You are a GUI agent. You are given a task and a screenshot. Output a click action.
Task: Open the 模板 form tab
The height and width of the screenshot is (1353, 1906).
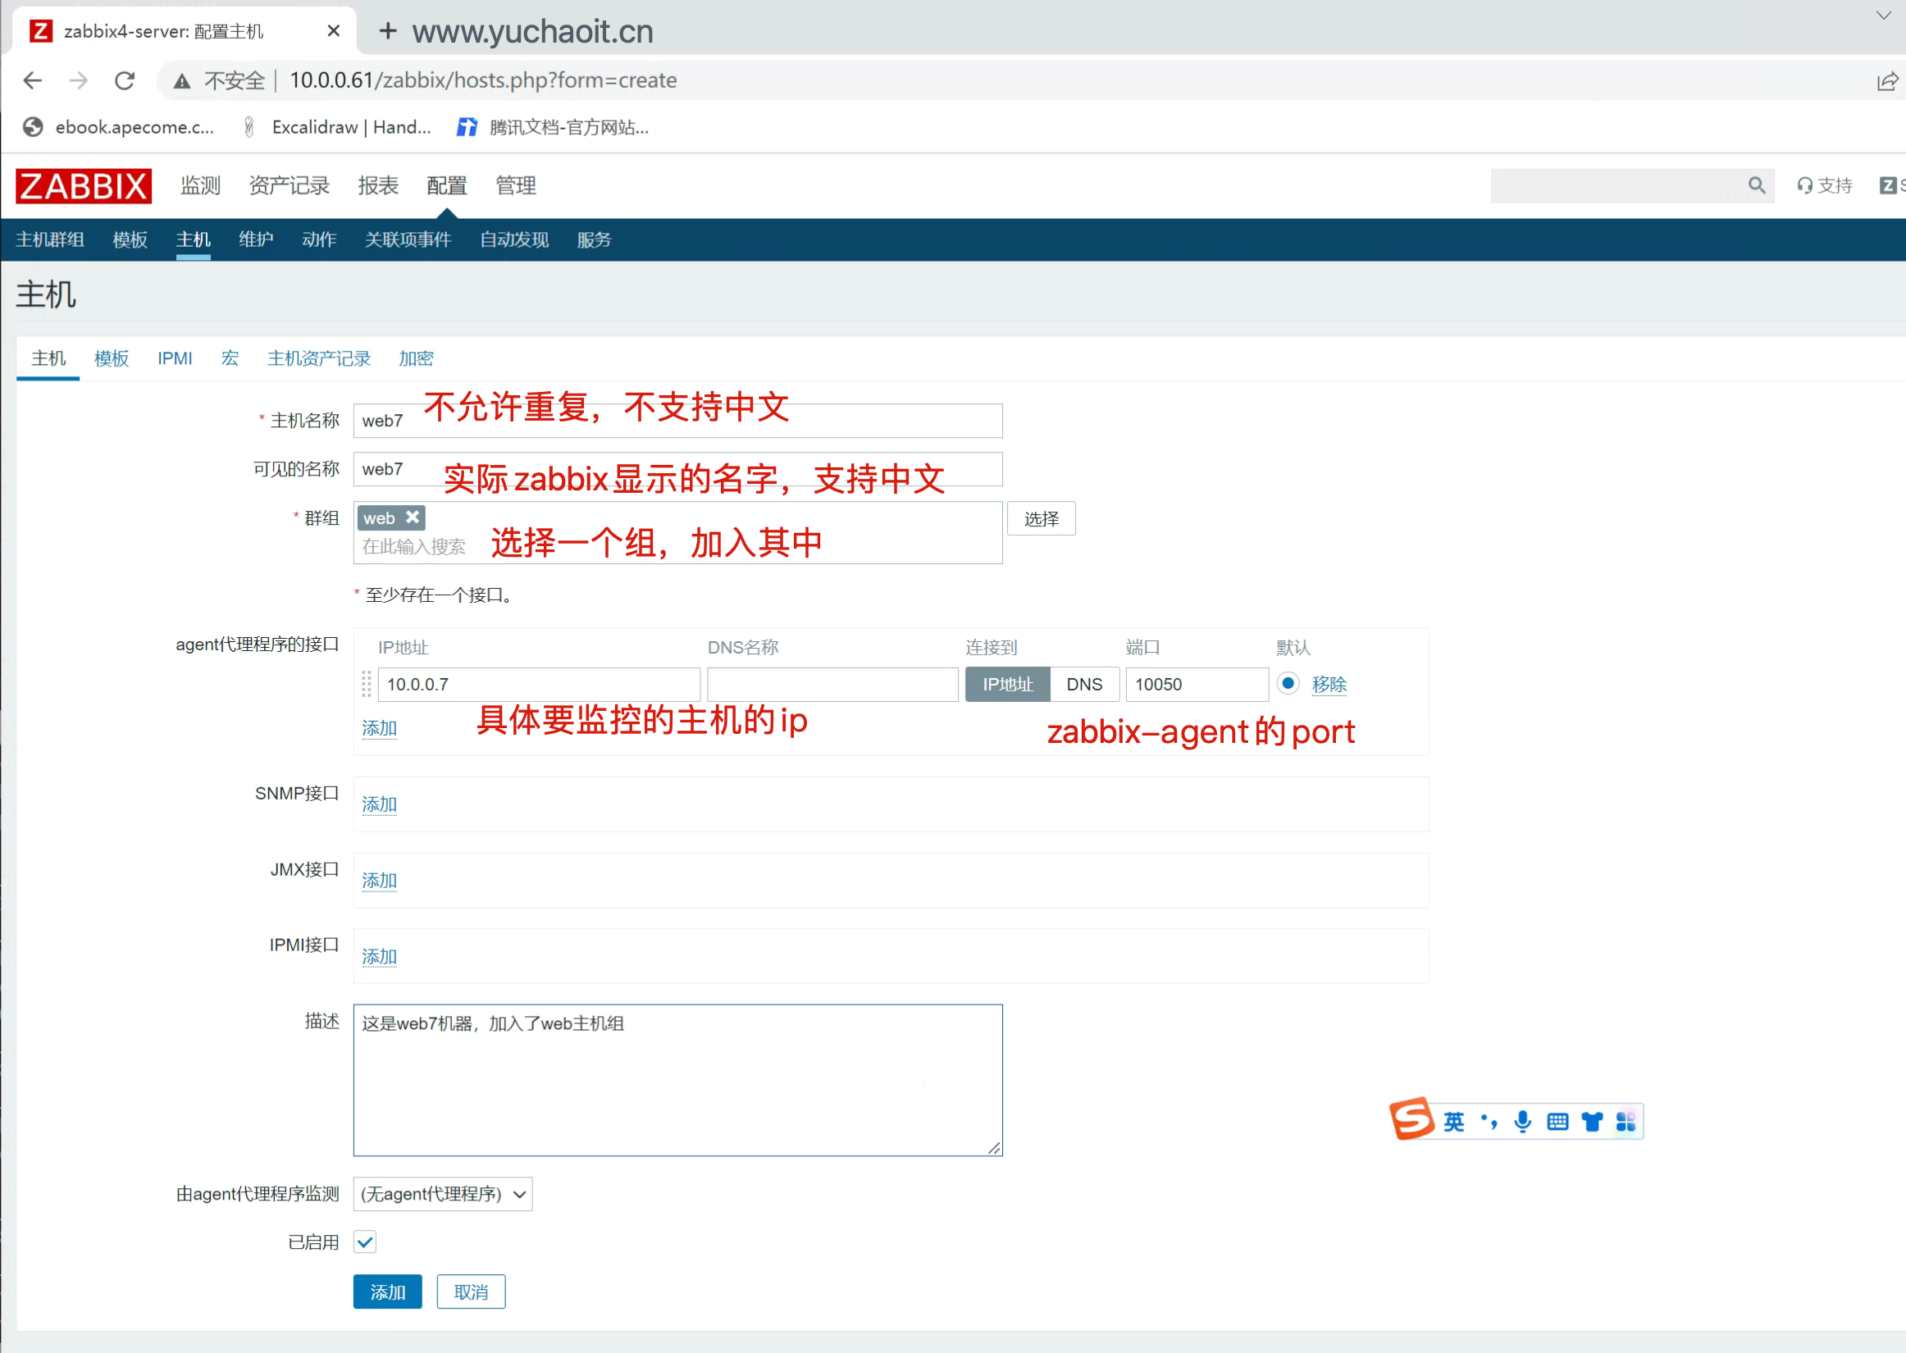tap(112, 358)
